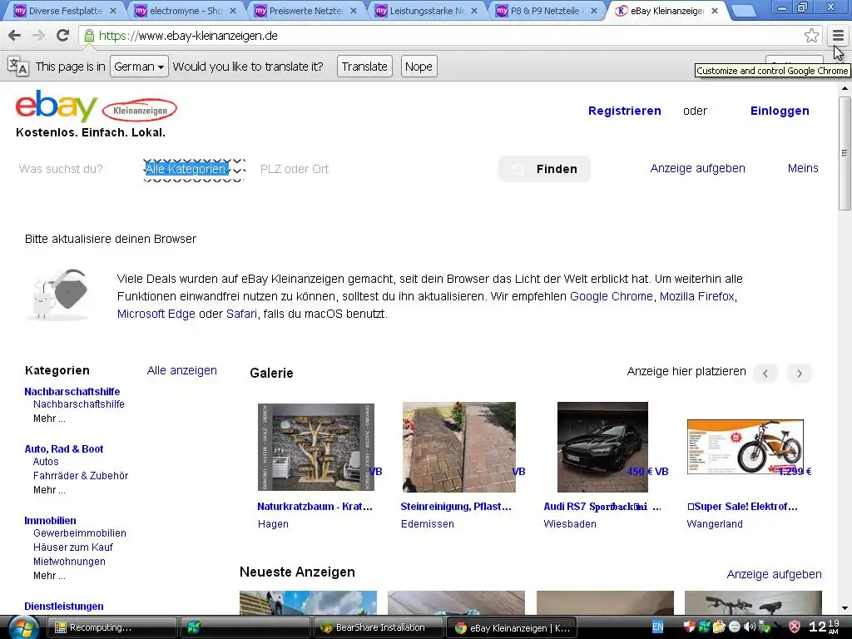This screenshot has height=639, width=852.
Task: Open the red-white security shield tray icon
Action: [689, 627]
